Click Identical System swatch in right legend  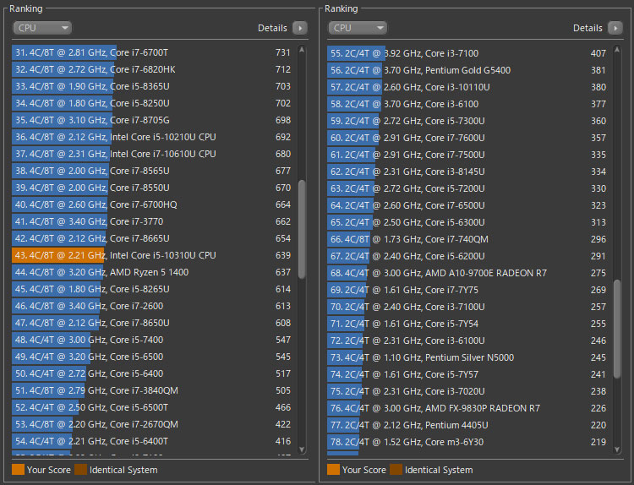tap(396, 470)
